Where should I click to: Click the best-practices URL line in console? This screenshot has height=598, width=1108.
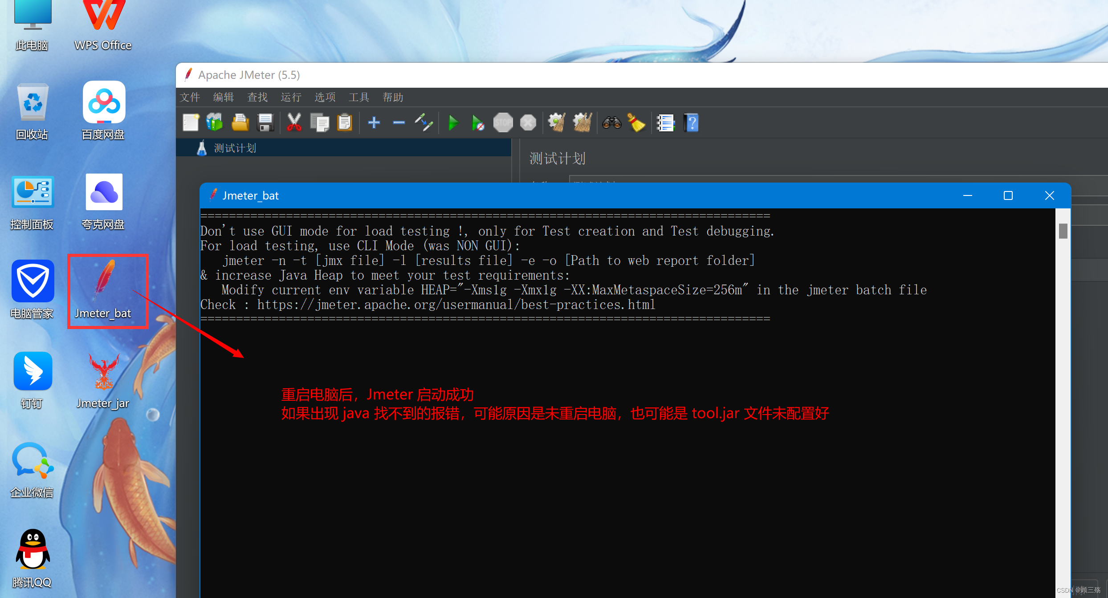(x=428, y=305)
